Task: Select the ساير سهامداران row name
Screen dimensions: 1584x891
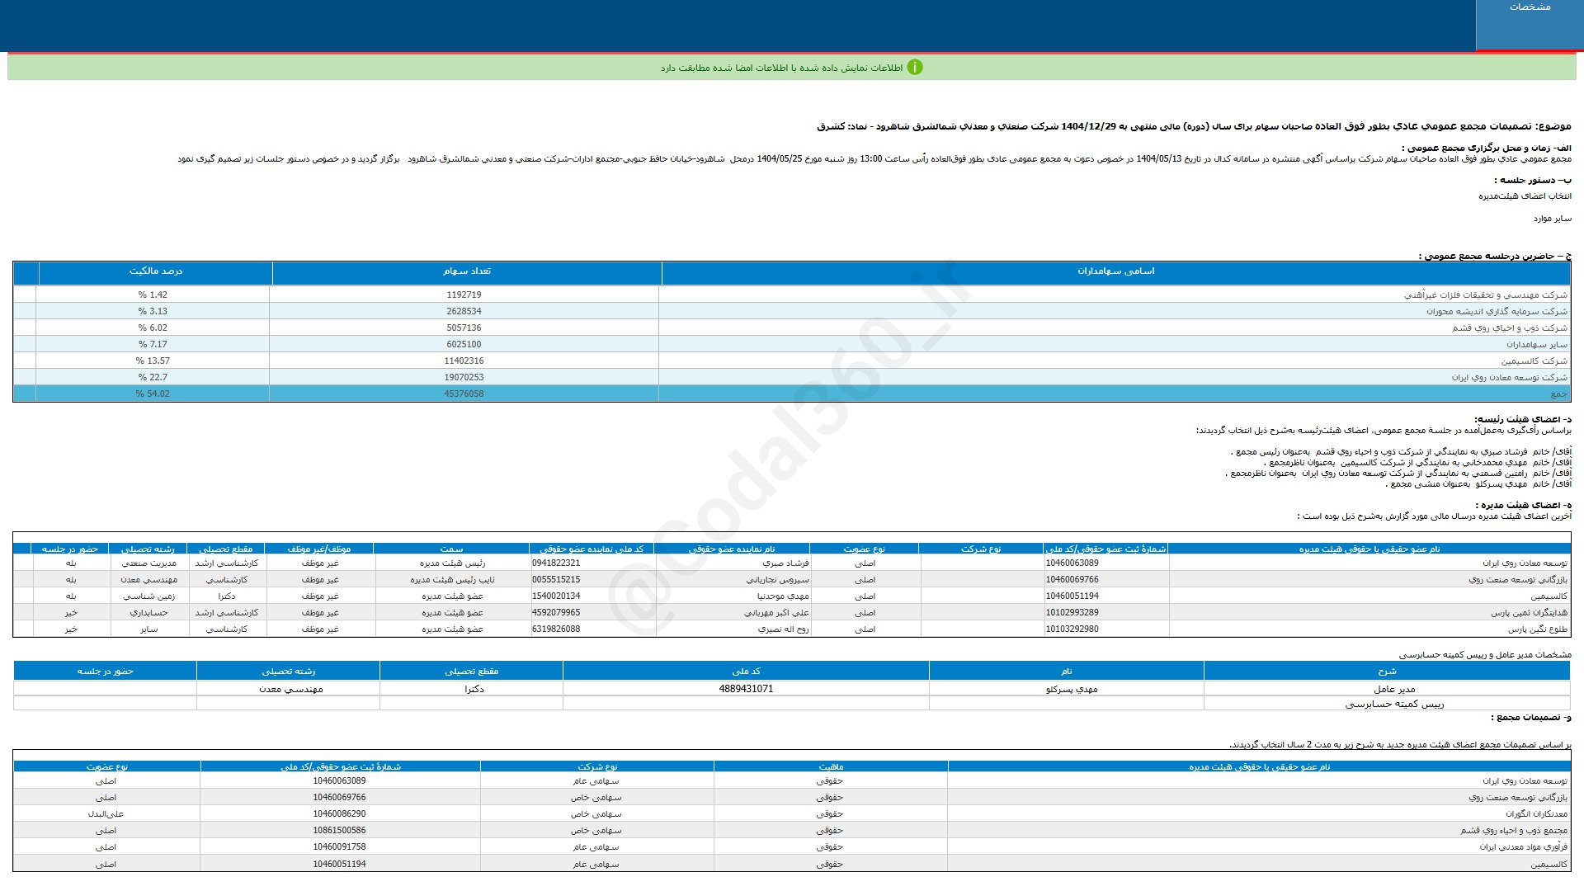Action: 1537,344
